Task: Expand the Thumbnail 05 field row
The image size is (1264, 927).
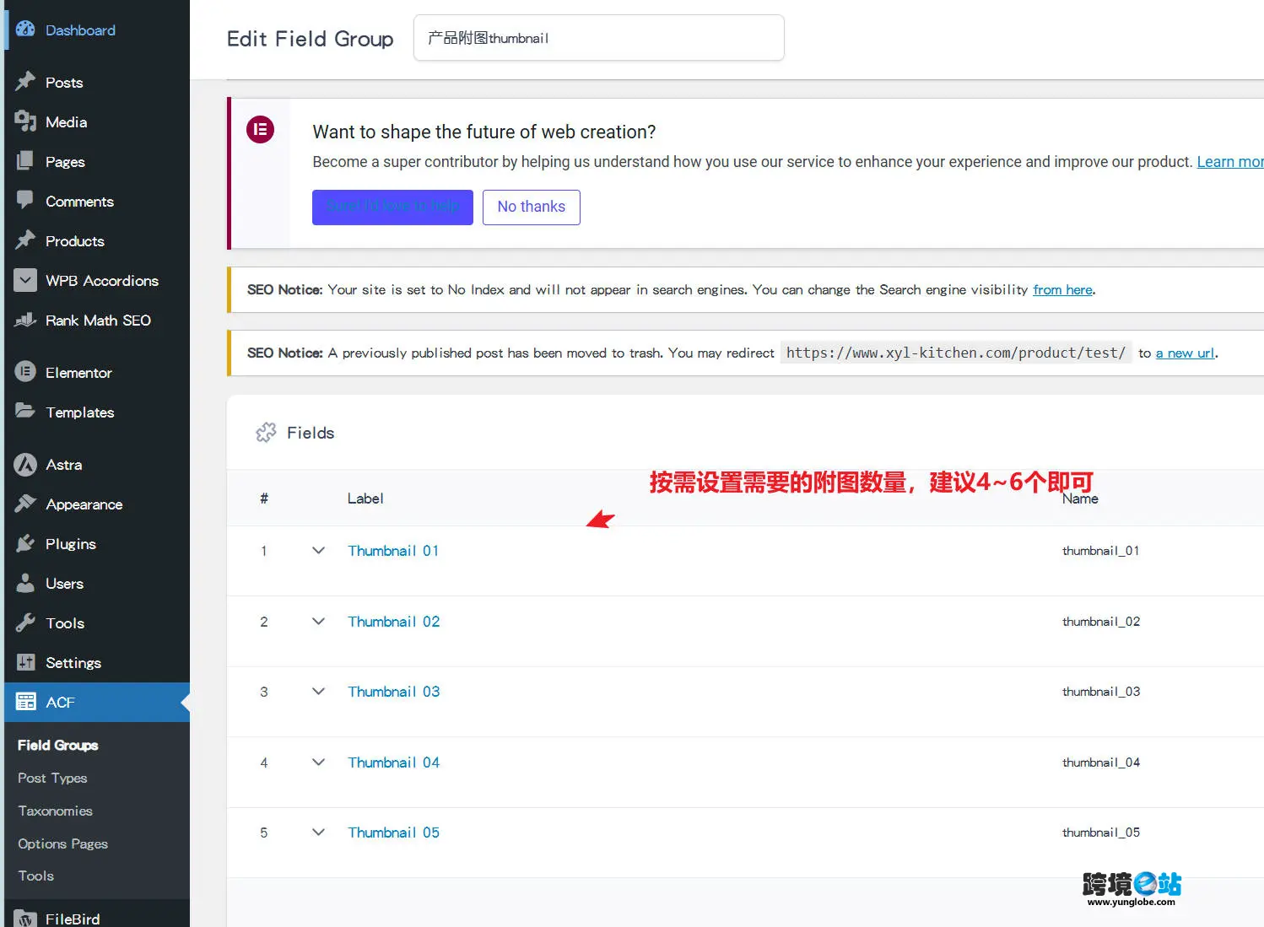Action: point(318,832)
